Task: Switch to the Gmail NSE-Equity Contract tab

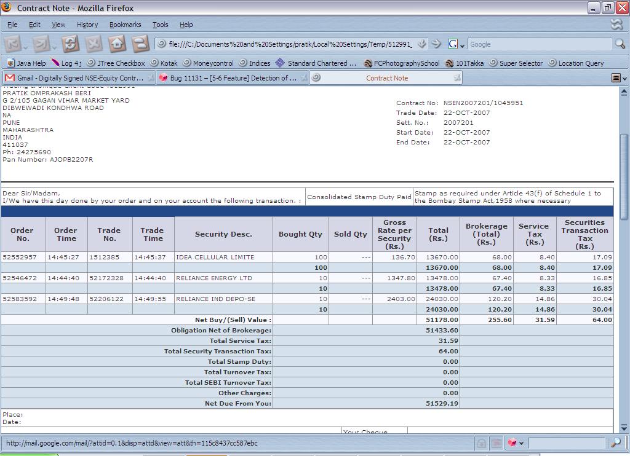Action: [x=79, y=78]
